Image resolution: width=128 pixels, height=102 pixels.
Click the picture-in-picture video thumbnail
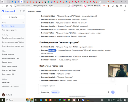[118, 71]
